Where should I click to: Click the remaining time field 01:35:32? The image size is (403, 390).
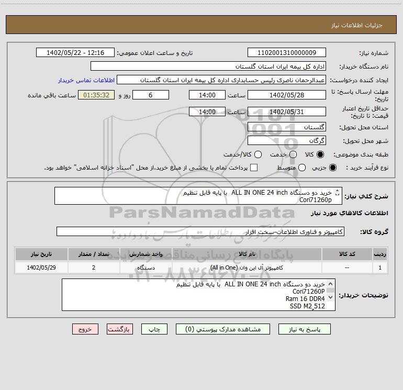[96, 95]
